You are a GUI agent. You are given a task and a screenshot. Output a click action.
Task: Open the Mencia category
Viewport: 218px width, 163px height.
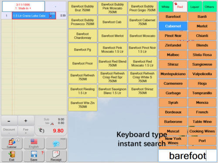pos(202,103)
